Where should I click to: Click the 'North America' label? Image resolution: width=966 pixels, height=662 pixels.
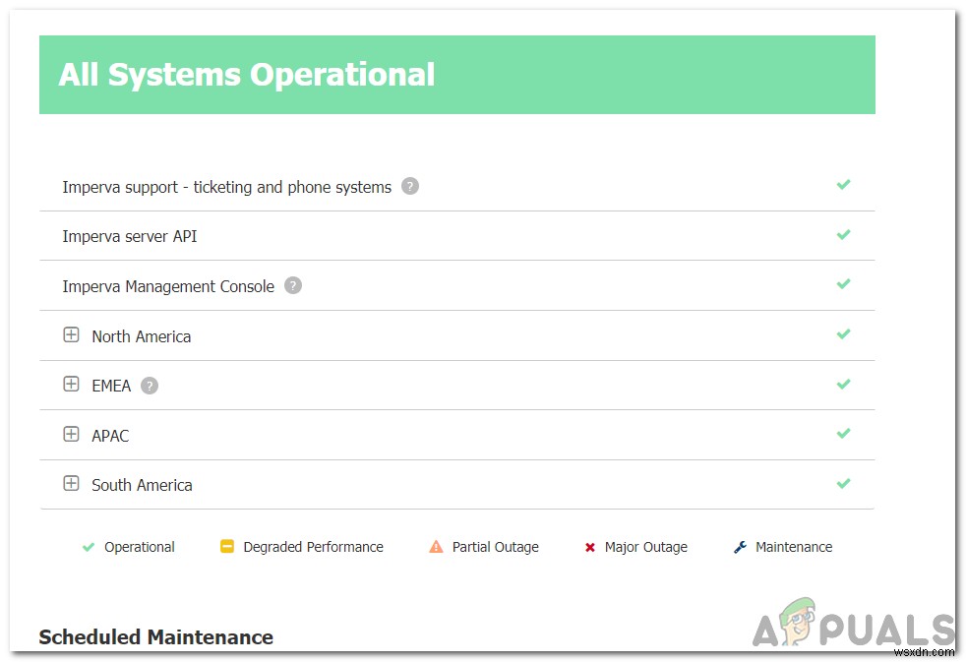pyautogui.click(x=141, y=336)
